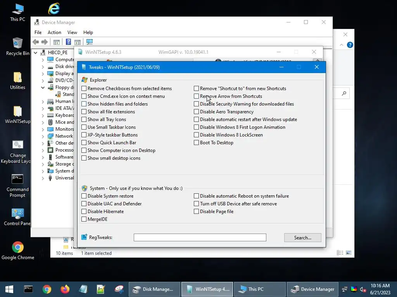This screenshot has height=297, width=397.
Task: Expand Processors node
Action: click(43, 150)
